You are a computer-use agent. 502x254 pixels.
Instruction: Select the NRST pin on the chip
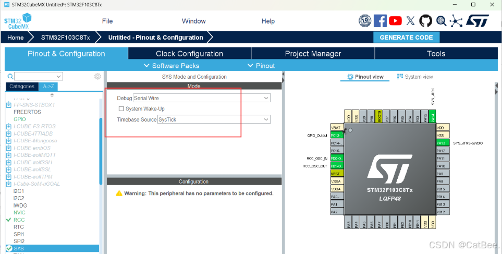(337, 174)
